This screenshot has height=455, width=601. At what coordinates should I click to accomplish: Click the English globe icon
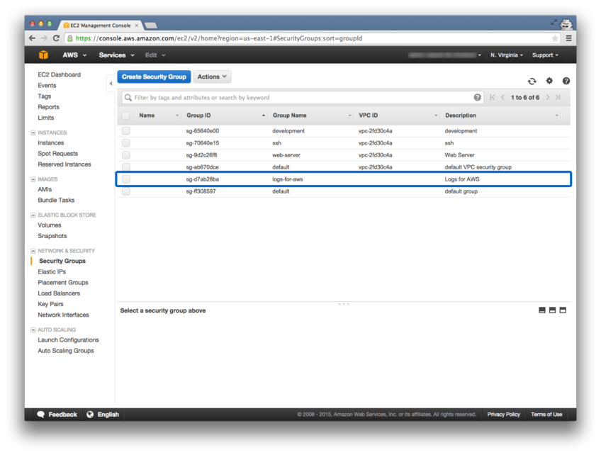pyautogui.click(x=90, y=415)
